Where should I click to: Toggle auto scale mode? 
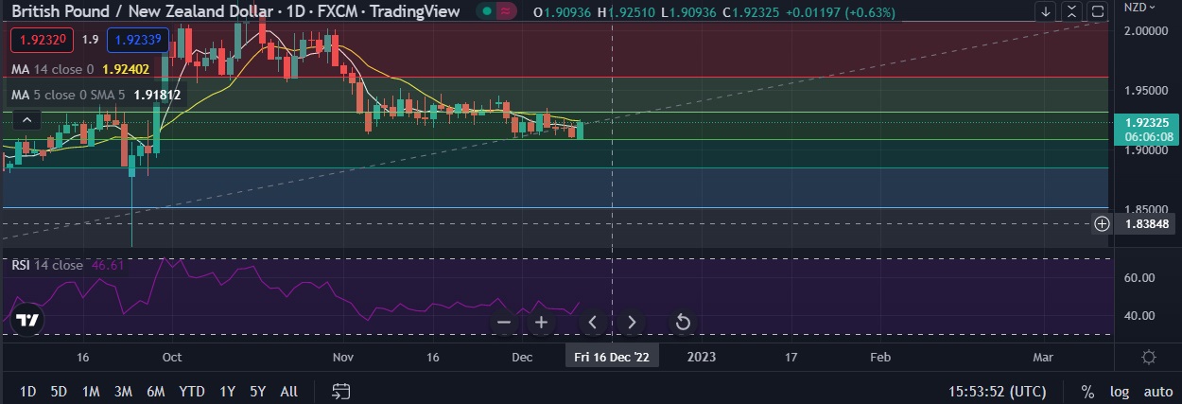point(1158,392)
